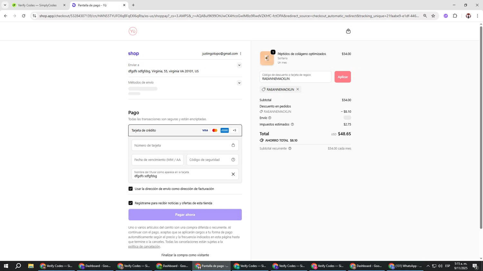Show hidden system tray icons
The width and height of the screenshot is (483, 271).
point(428,266)
